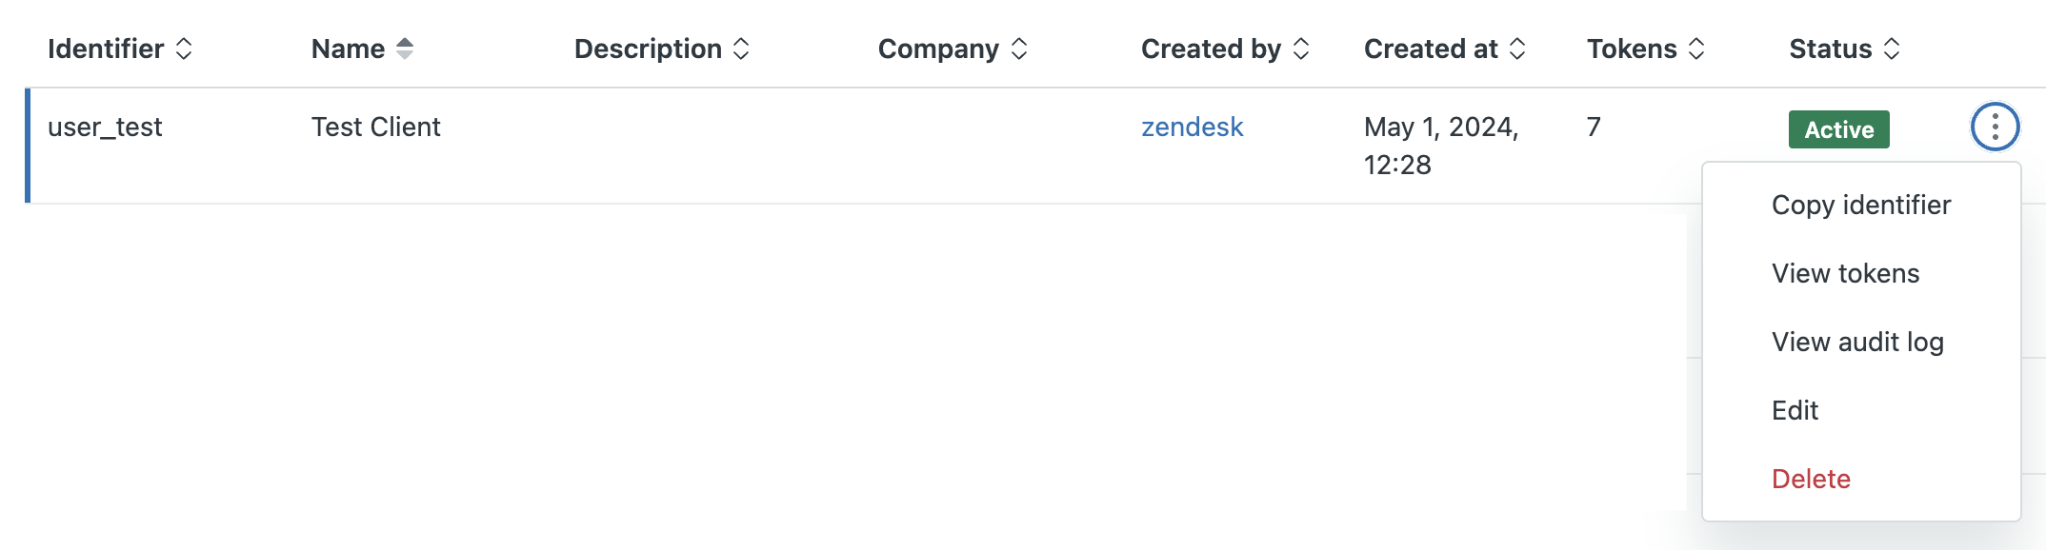2046x550 pixels.
Task: Click the Identifier column header text
Action: (x=106, y=49)
